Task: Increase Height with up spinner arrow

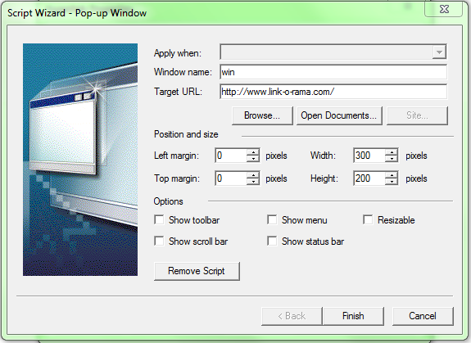Action: [x=392, y=175]
